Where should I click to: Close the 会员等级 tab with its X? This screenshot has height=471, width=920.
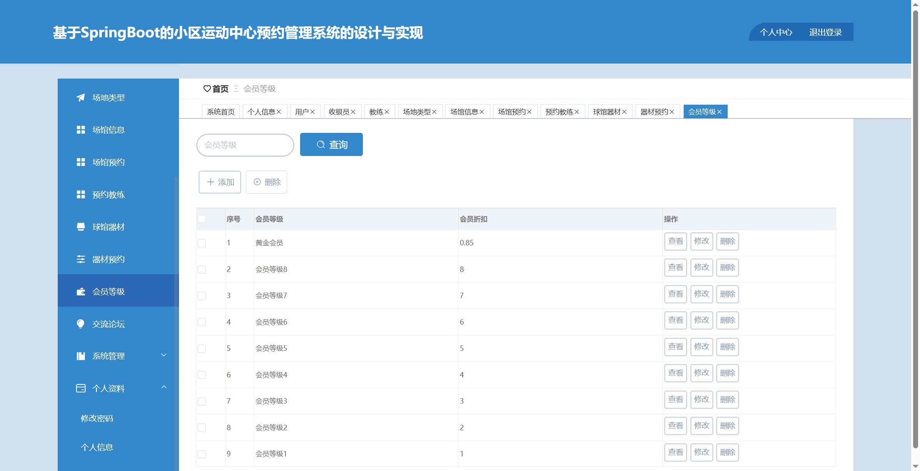719,112
